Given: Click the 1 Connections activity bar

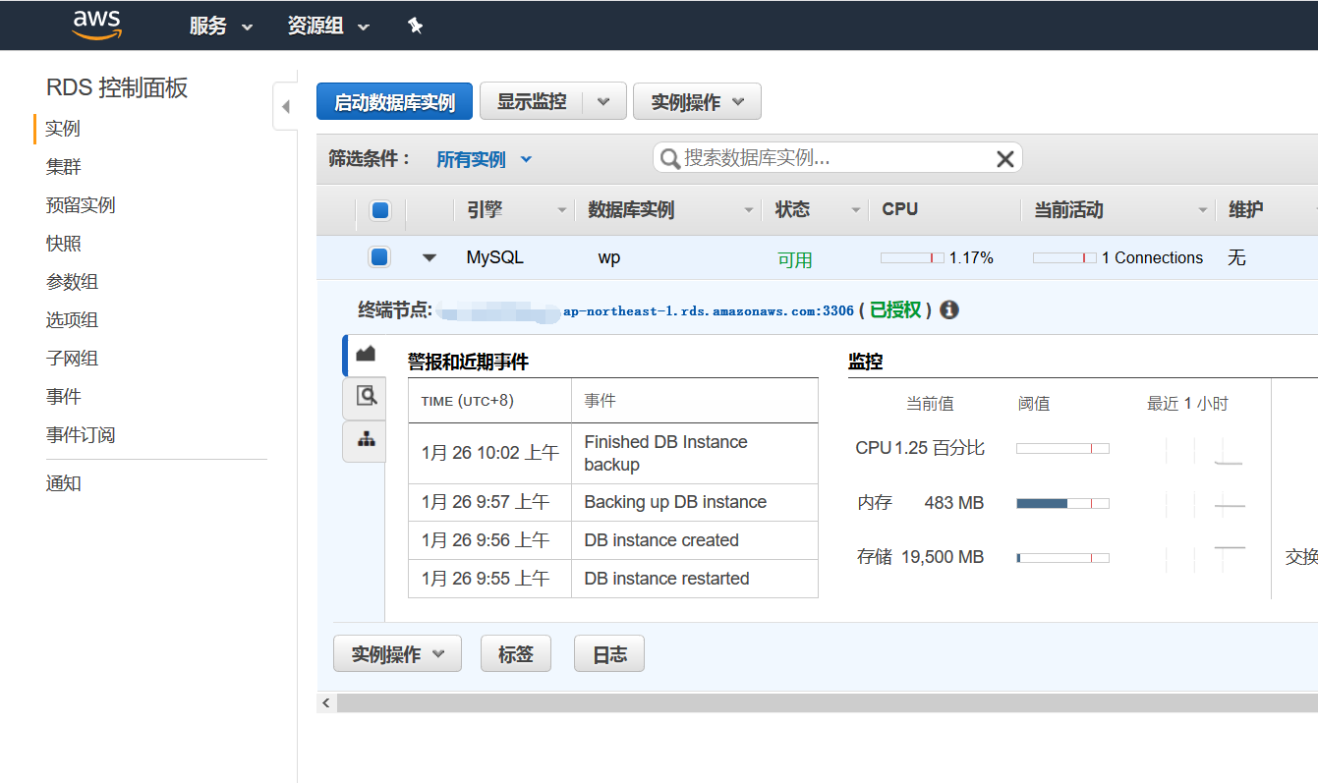Looking at the screenshot, I should pyautogui.click(x=1064, y=258).
